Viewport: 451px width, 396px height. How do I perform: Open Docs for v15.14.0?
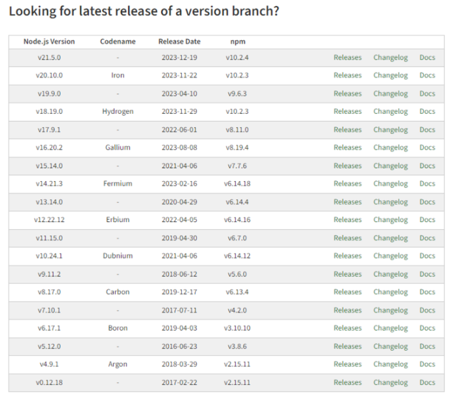(x=427, y=166)
